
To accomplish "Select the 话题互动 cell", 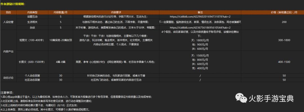I will point(32,17).
